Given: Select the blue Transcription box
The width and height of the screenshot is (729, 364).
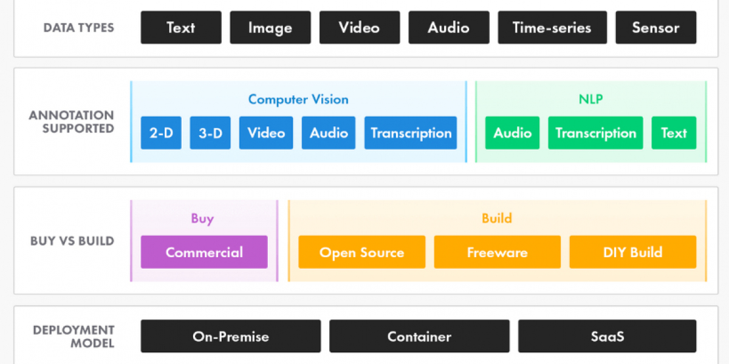Looking at the screenshot, I should [411, 133].
